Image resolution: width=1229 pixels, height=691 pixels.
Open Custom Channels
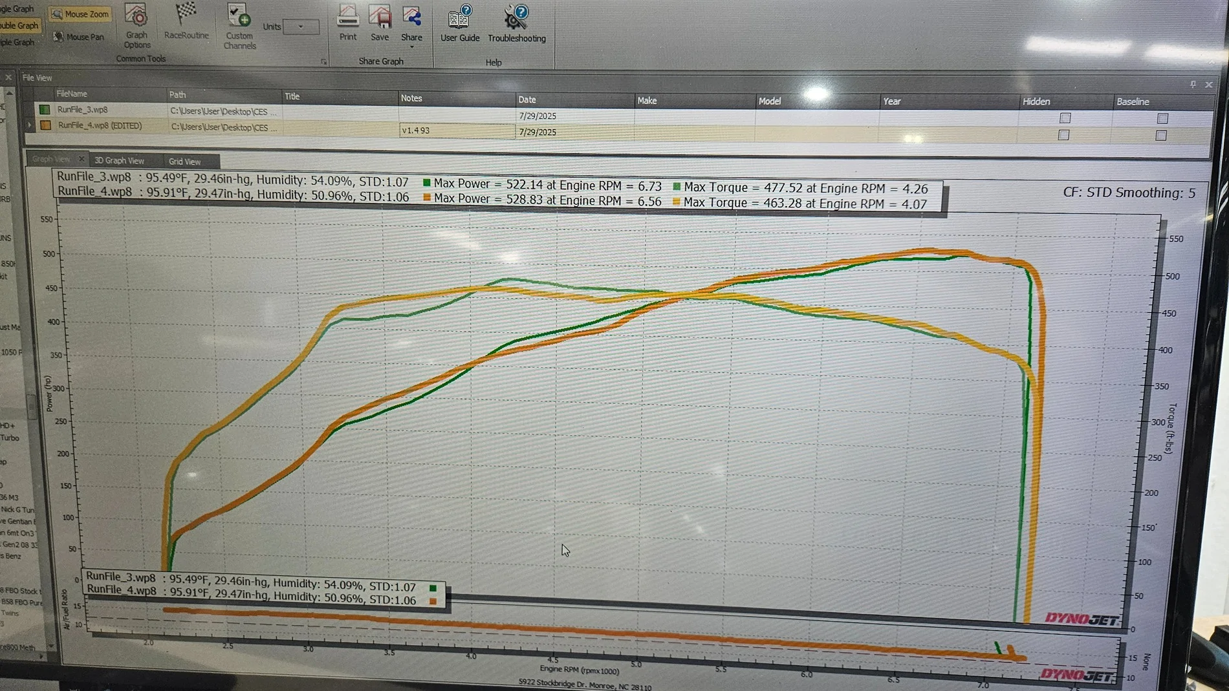coord(239,27)
